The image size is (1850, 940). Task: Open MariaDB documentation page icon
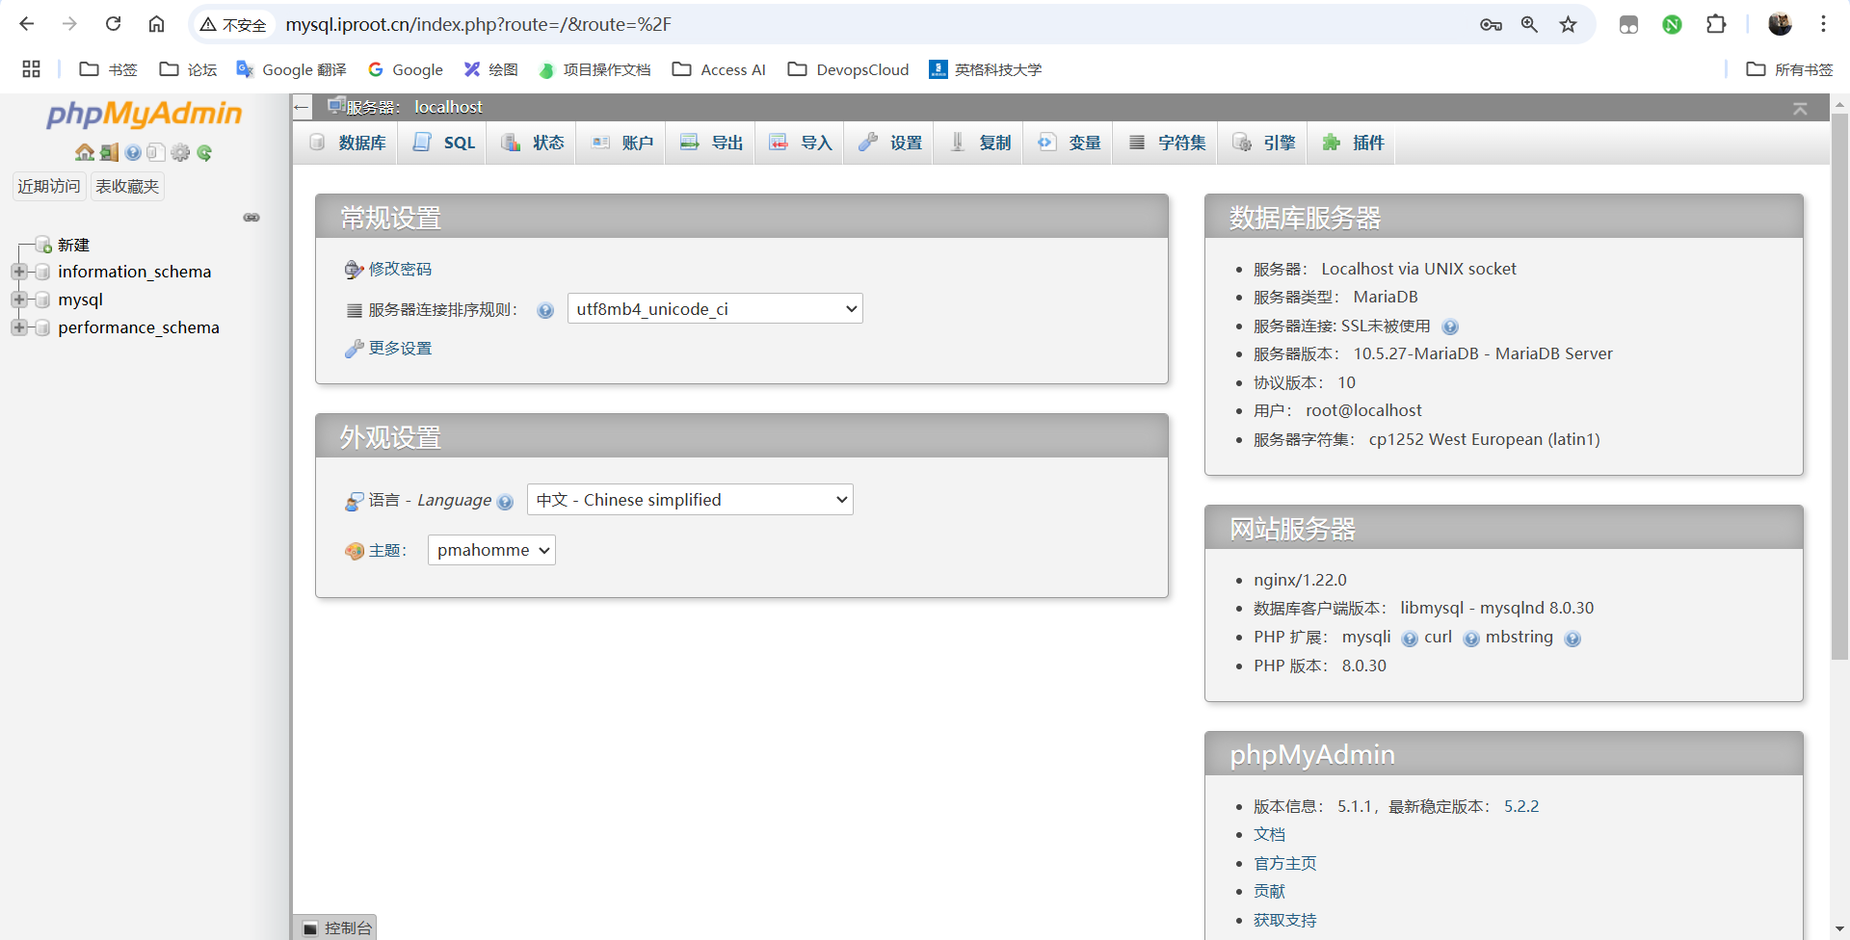coord(155,152)
